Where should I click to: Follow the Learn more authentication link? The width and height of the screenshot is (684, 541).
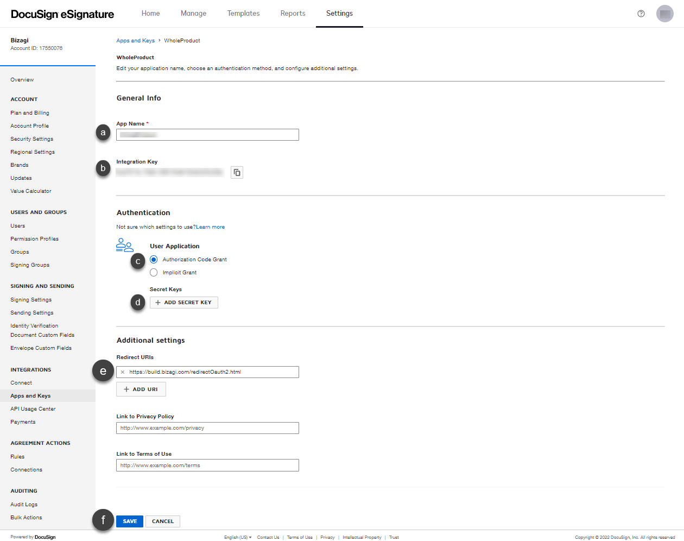(x=211, y=227)
